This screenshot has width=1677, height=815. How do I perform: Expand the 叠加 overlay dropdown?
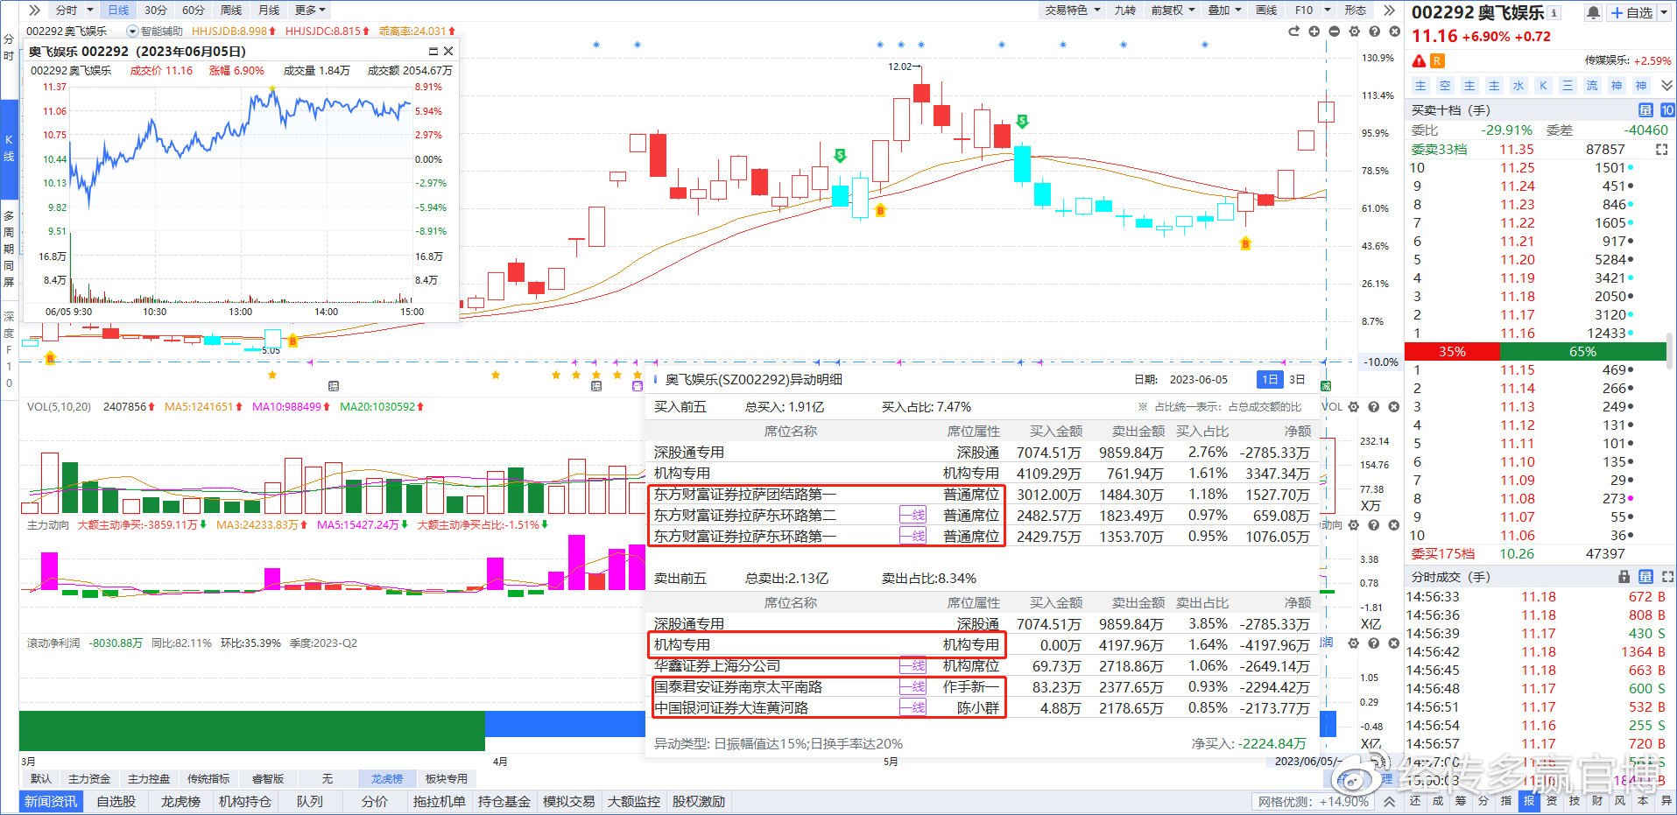tap(1223, 10)
